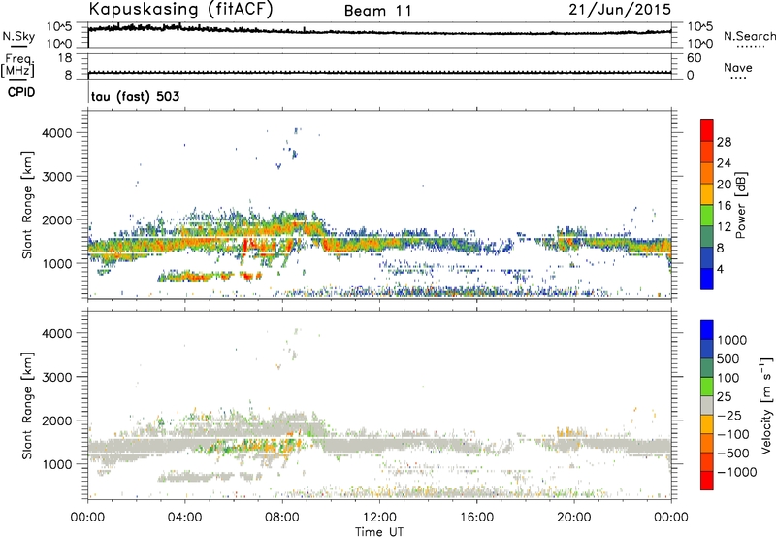Click the N.Sky noise trace line
776x538 pixels.
379,31
